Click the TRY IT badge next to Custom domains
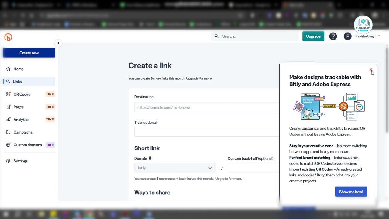The image size is (389, 219). coord(50,145)
